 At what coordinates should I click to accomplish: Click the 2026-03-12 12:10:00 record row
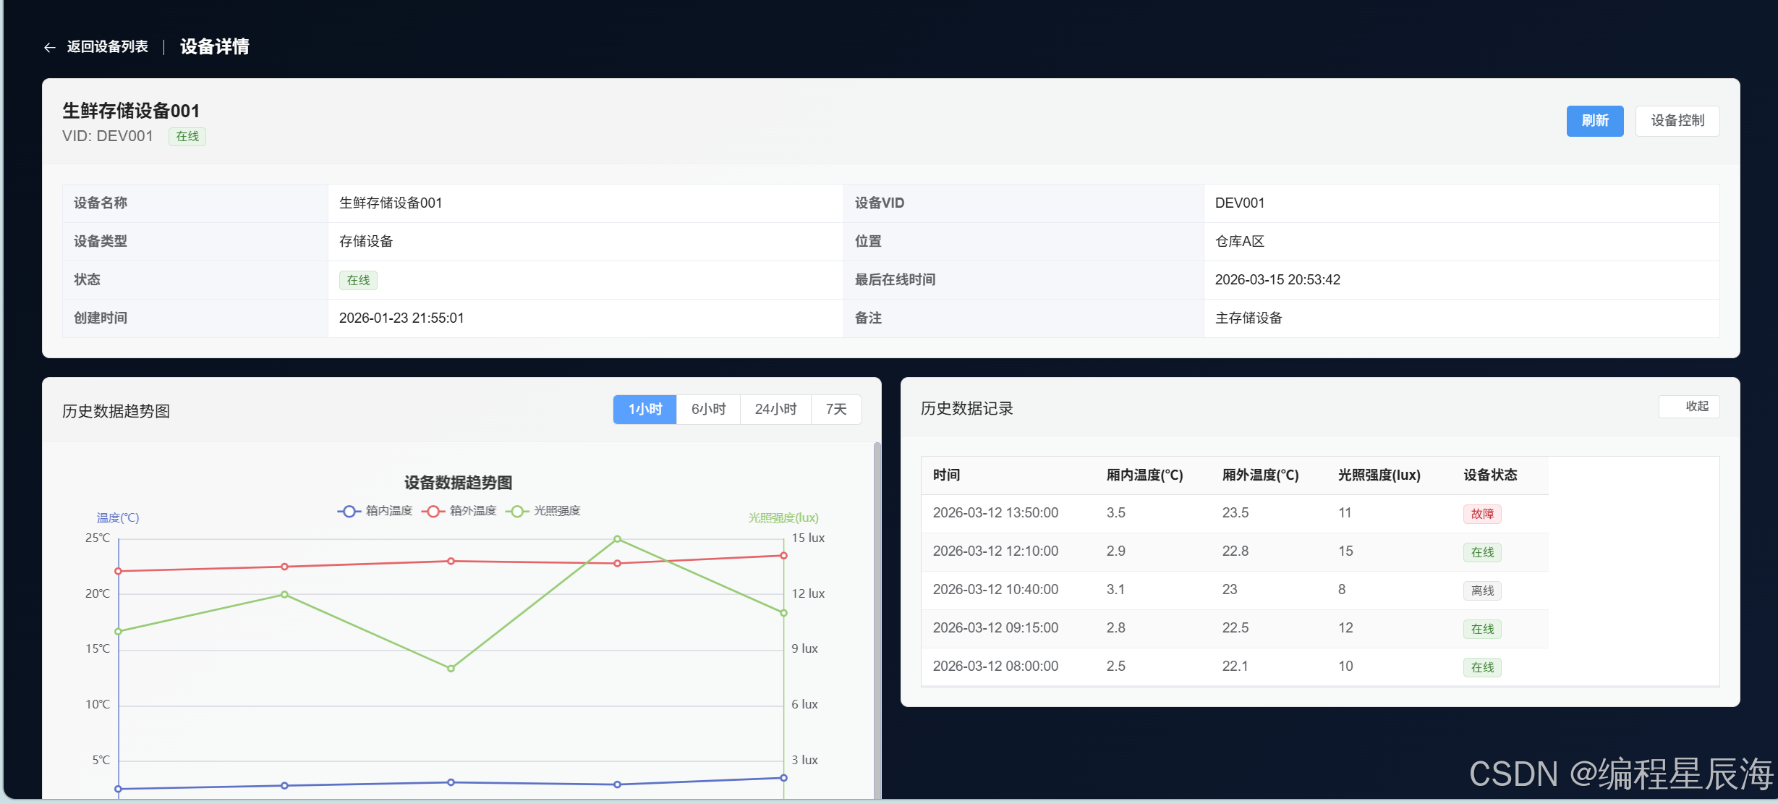click(x=995, y=551)
